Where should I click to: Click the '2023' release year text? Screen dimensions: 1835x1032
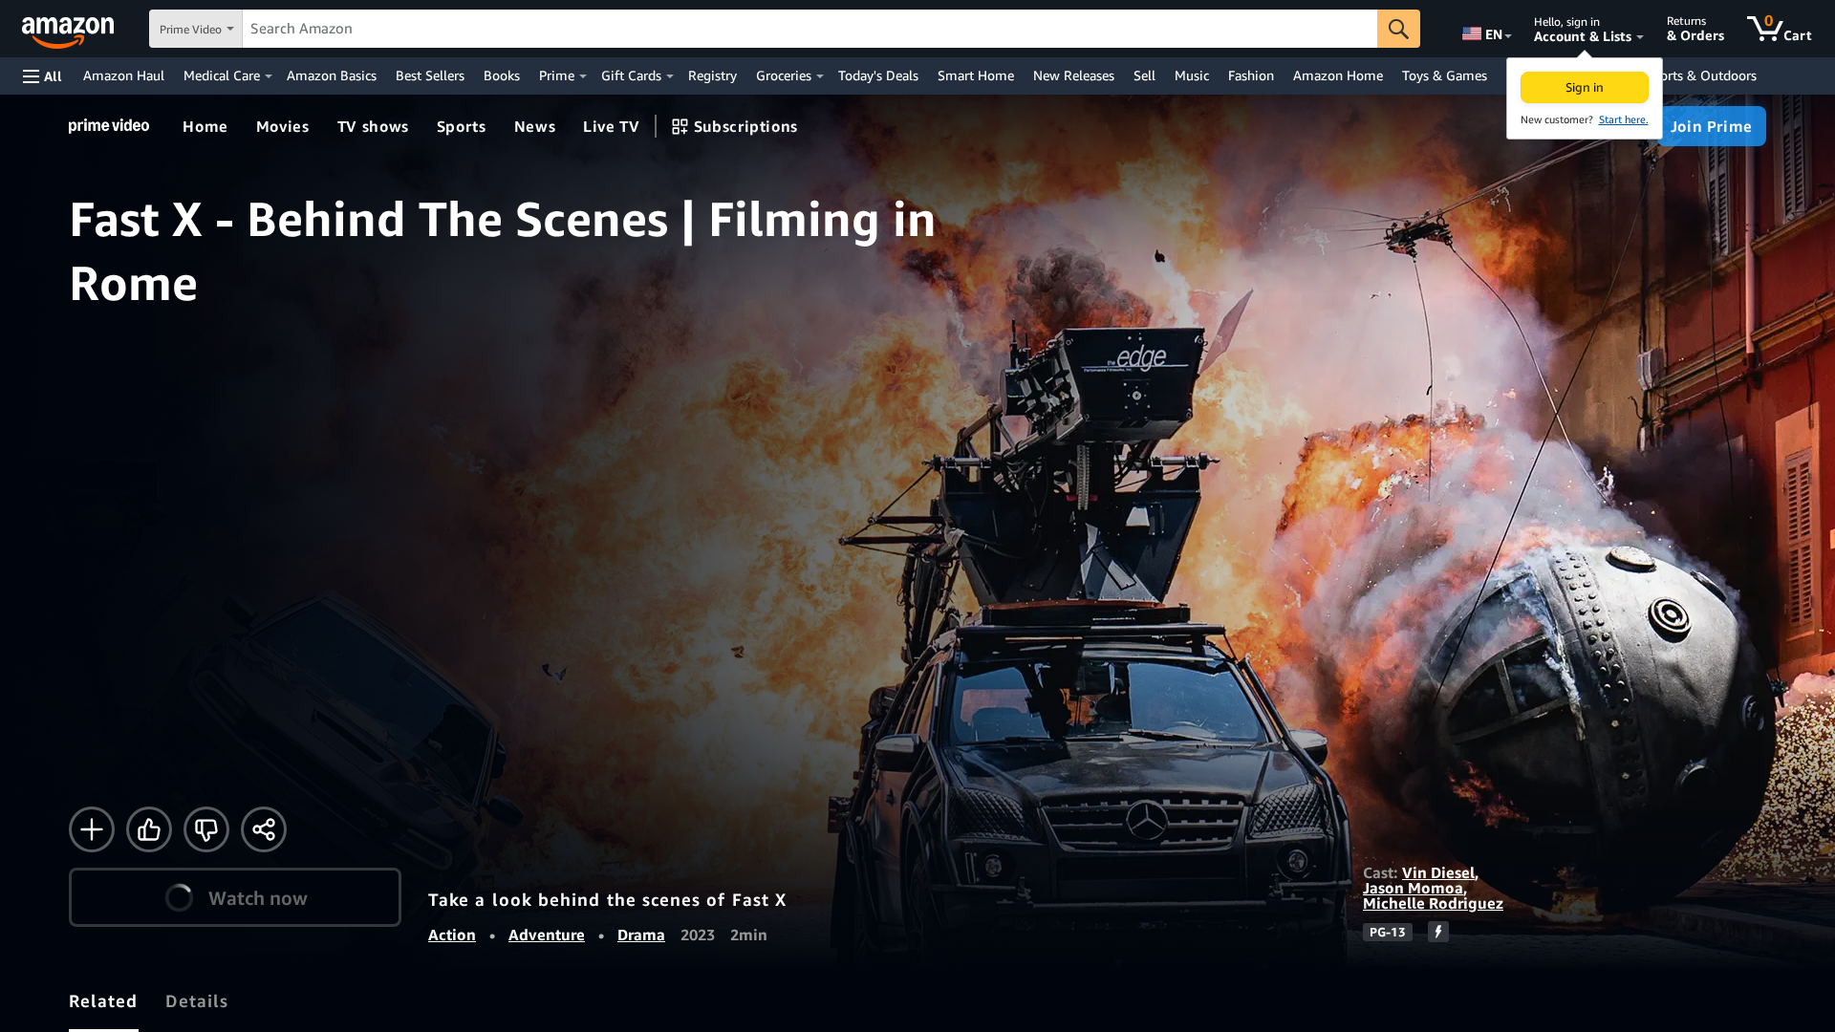point(698,935)
